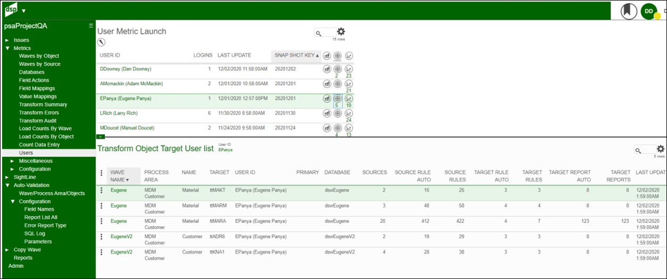The image size is (667, 279).
Task: Click the Transform Object Target list search field
Action: pyautogui.click(x=645, y=150)
